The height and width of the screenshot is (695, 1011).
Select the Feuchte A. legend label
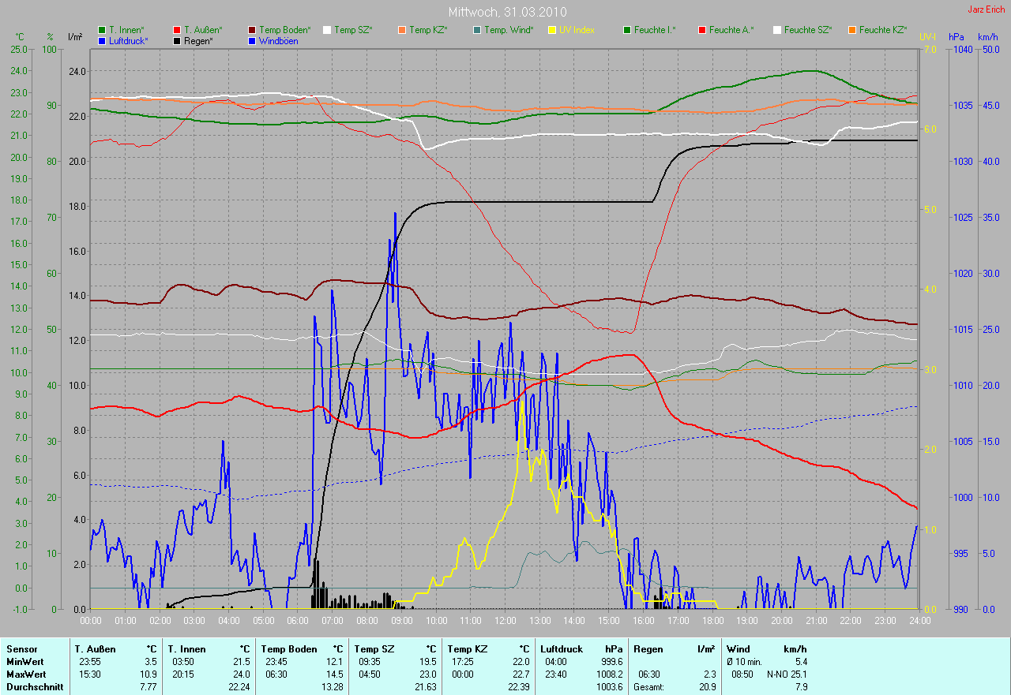[x=731, y=30]
